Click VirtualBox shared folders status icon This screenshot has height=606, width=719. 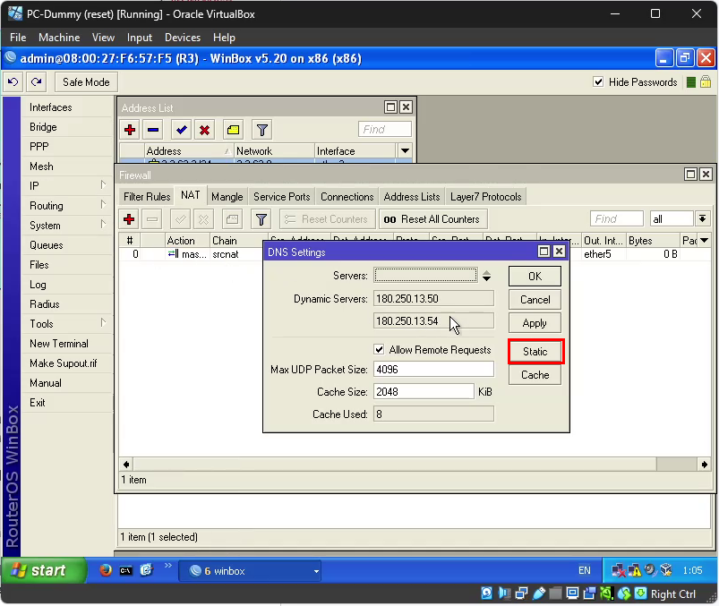click(556, 593)
